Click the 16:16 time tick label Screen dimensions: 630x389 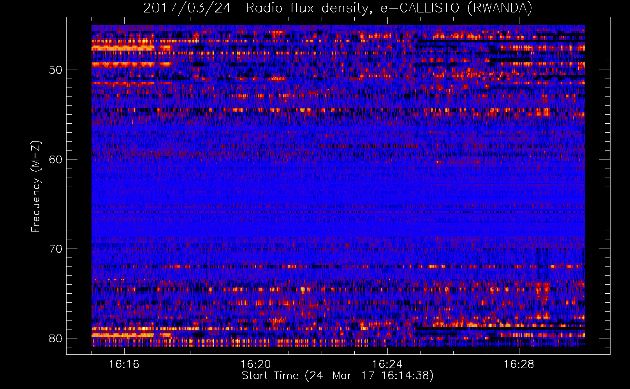pyautogui.click(x=124, y=364)
